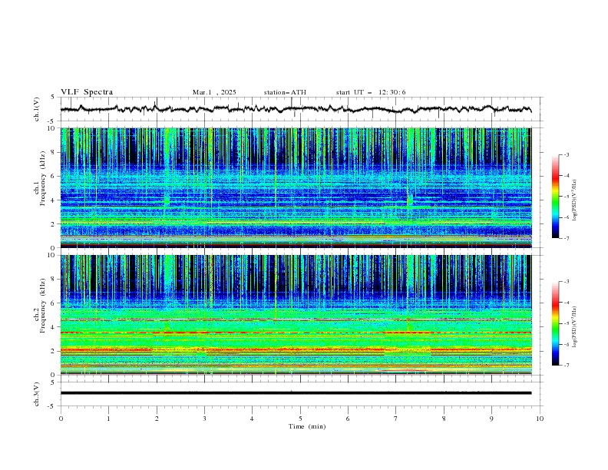608x470 pixels.
Task: Click time axis tick label "5"
Action: (300, 419)
